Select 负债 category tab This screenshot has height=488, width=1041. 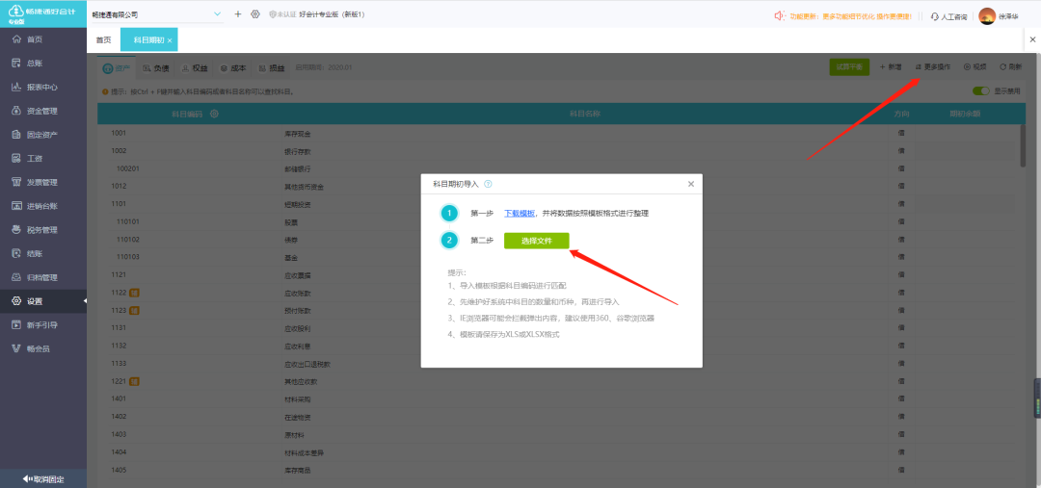pos(155,67)
